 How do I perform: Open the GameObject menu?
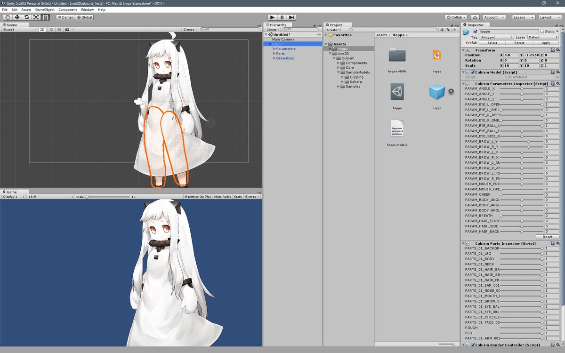click(x=45, y=9)
